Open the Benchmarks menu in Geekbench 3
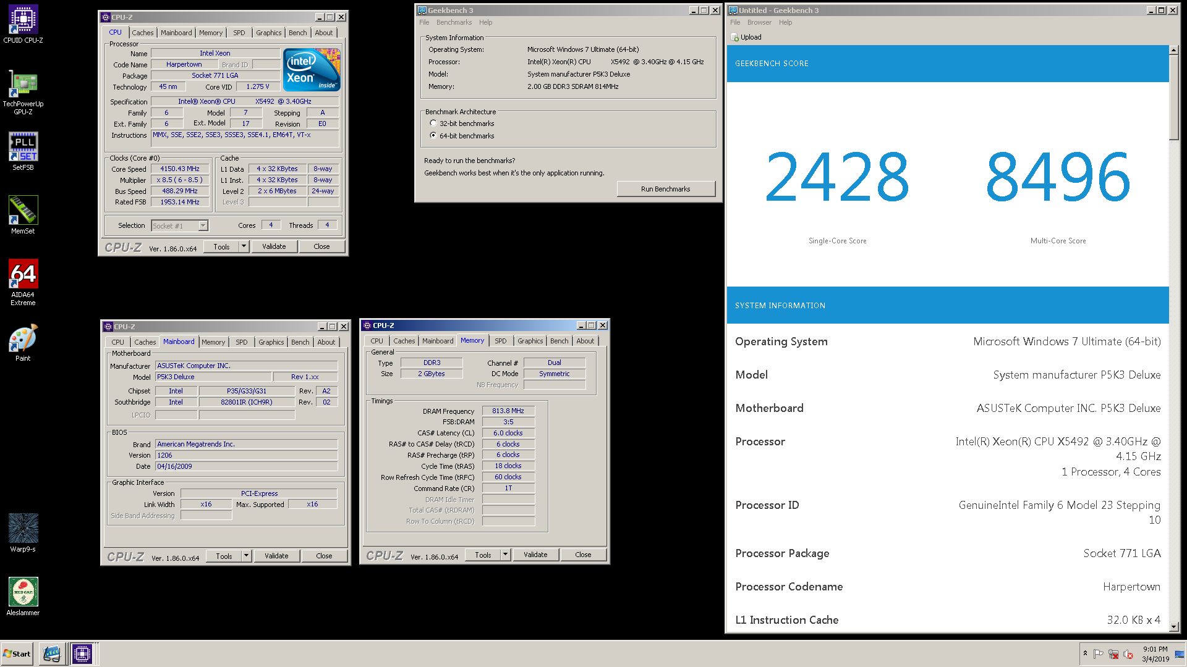This screenshot has width=1187, height=667. pyautogui.click(x=454, y=22)
